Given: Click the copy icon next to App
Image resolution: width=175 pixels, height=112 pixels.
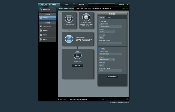Looking at the screenshot, I should pos(127,8).
